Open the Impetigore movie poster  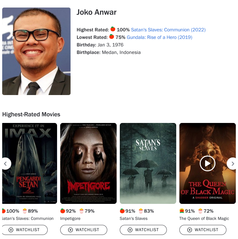[88, 163]
